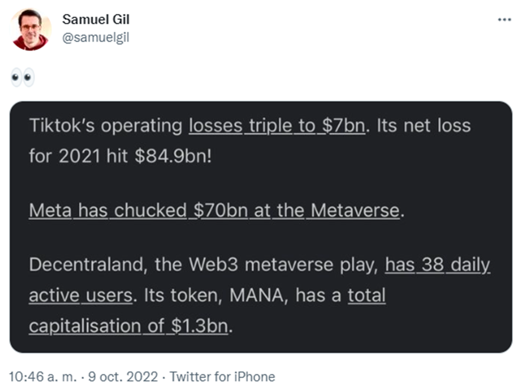Click the underlined "has 38 daily" text

437,265
